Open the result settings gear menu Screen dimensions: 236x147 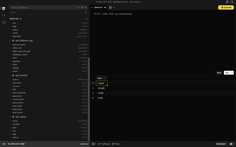pyautogui.click(x=232, y=144)
